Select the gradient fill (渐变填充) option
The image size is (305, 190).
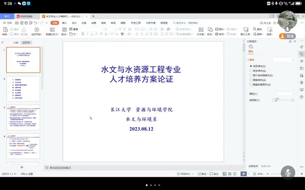click(x=251, y=71)
